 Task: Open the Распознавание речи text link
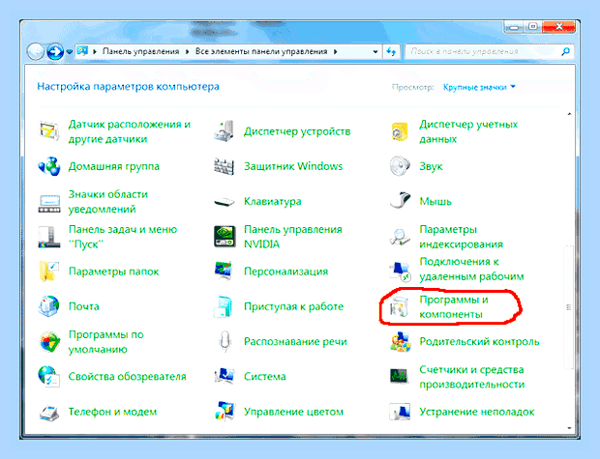coord(295,342)
